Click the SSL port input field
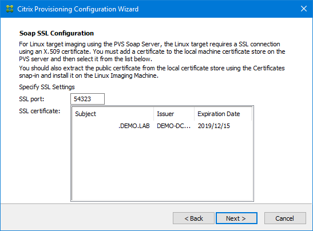The image size is (313, 231). [88, 99]
